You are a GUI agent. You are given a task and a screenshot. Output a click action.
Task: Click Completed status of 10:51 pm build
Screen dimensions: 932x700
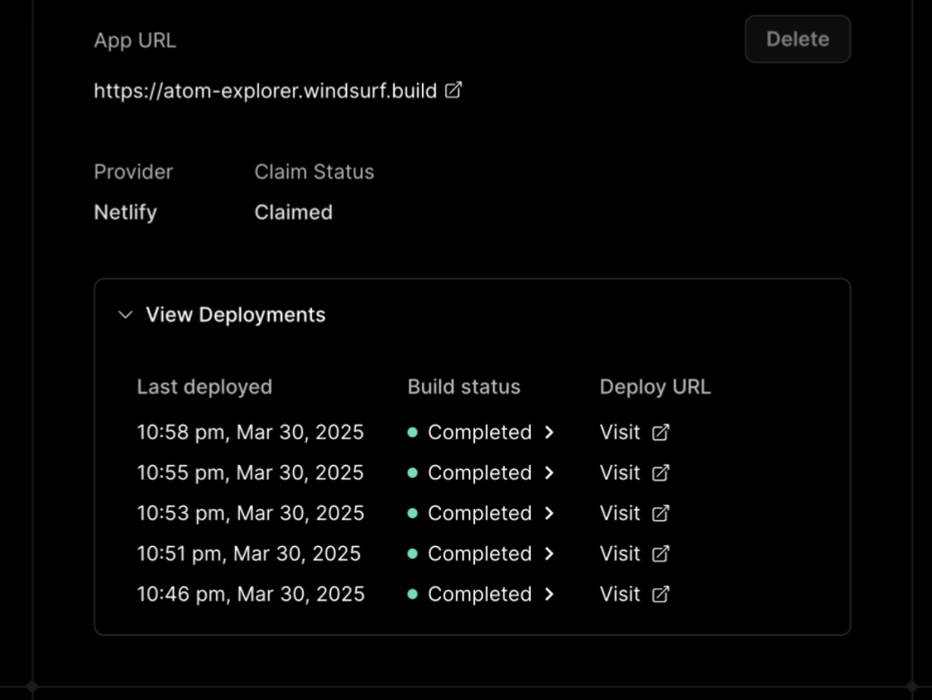click(479, 554)
